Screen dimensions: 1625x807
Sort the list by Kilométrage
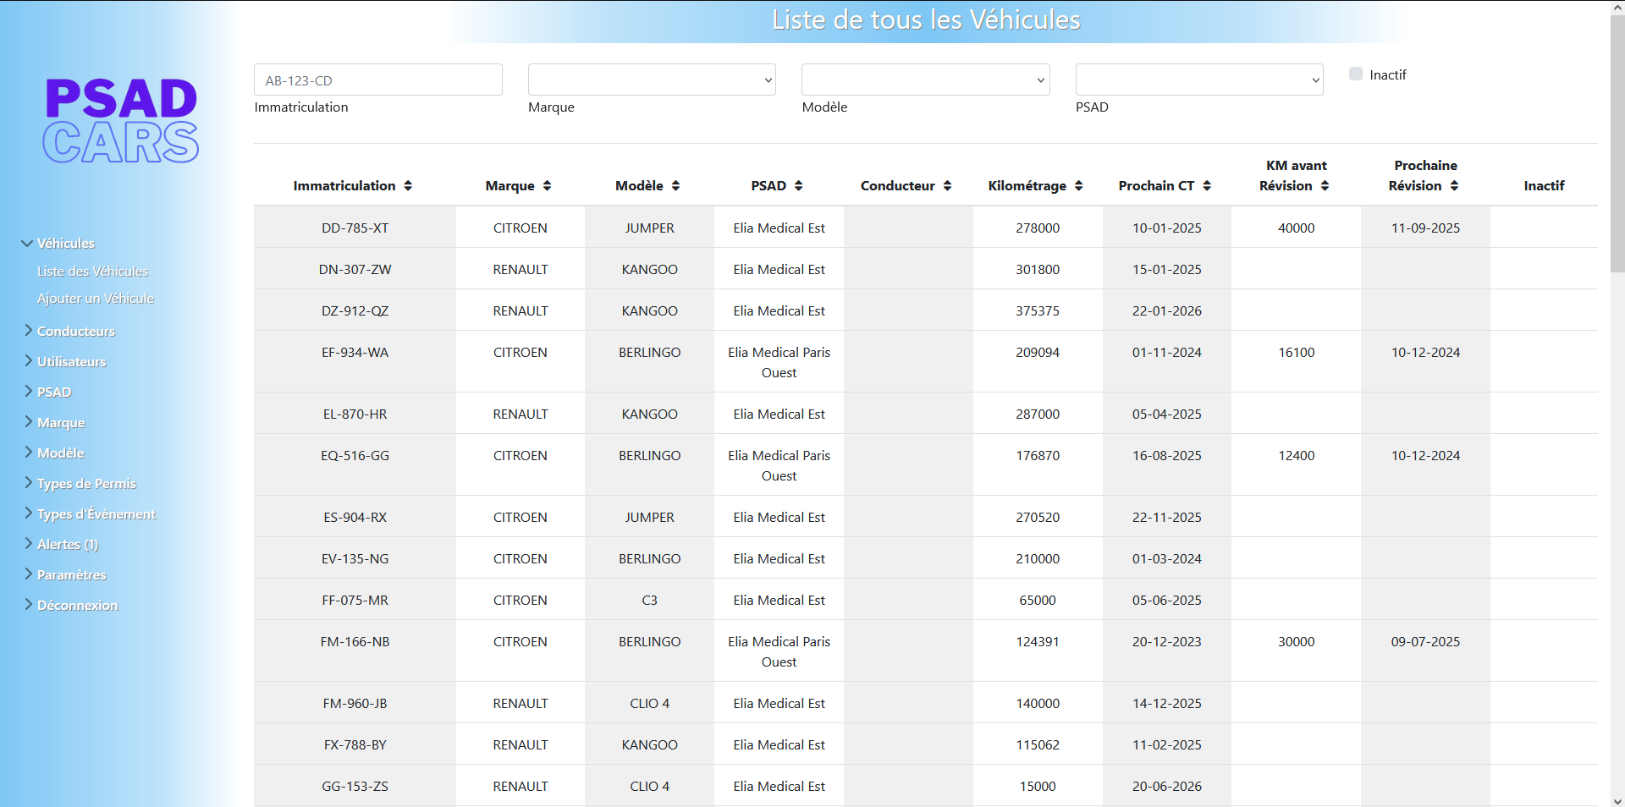tap(1077, 186)
